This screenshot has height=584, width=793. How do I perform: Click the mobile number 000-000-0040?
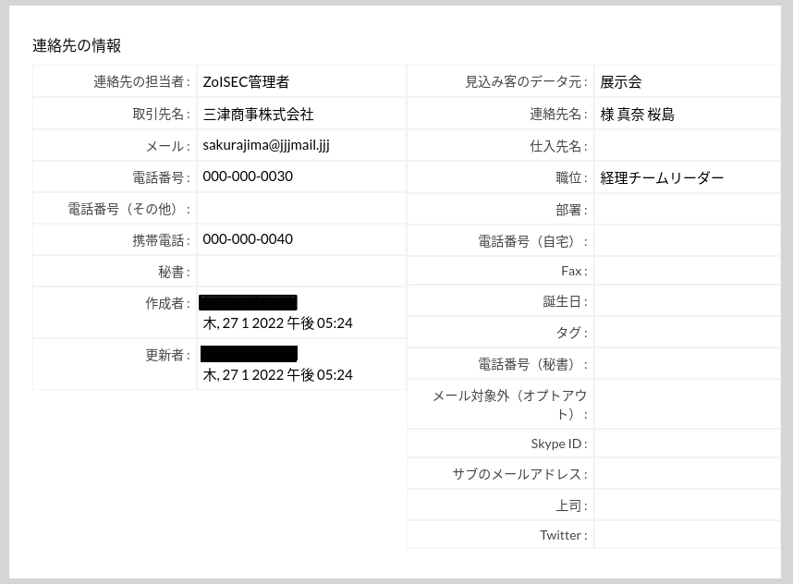[247, 239]
